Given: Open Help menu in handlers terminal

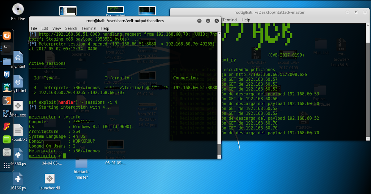Looking at the screenshot, I should pyautogui.click(x=105, y=28).
